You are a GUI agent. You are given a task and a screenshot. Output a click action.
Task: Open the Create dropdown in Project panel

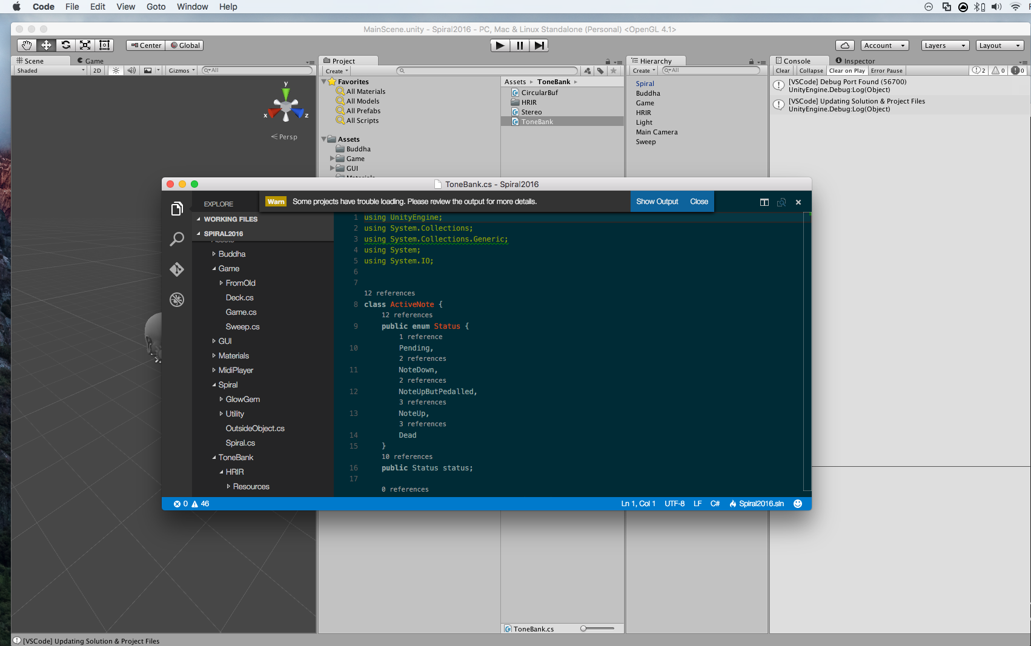tap(337, 71)
